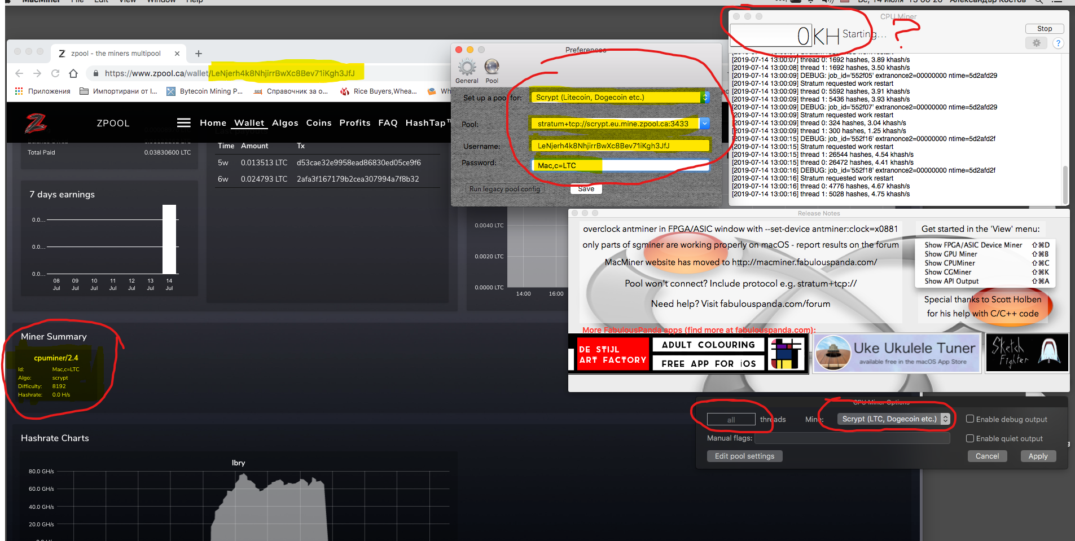Click the CPU Miner log scrollbar

coord(1065,184)
